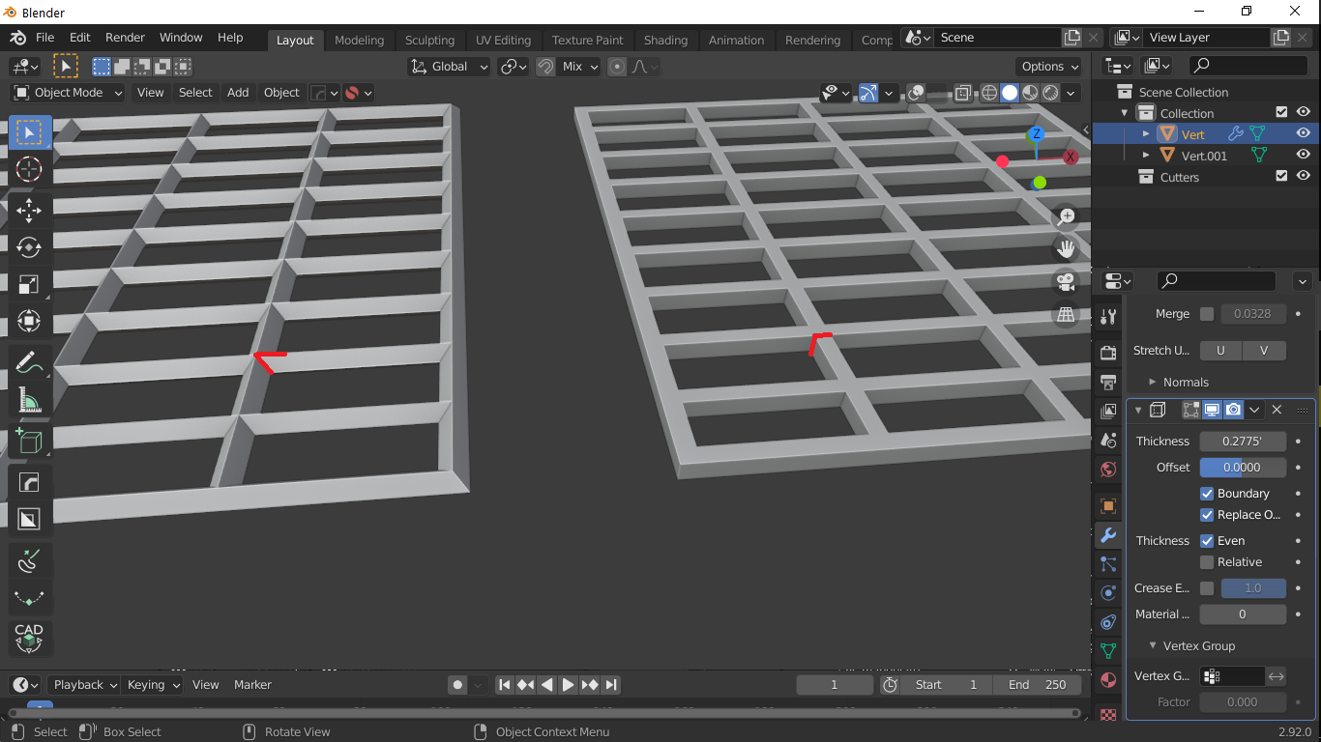Image resolution: width=1321 pixels, height=742 pixels.
Task: Uncheck the Boundary checkbox
Action: [x=1207, y=494]
